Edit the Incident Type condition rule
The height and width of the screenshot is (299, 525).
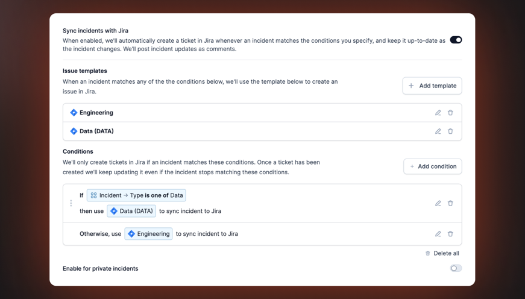pyautogui.click(x=438, y=203)
